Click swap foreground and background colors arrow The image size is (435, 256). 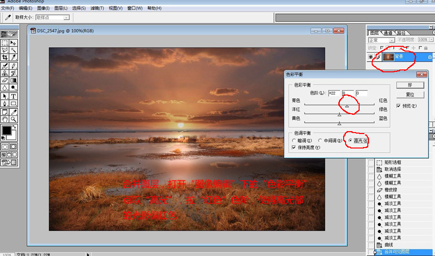(x=14, y=127)
